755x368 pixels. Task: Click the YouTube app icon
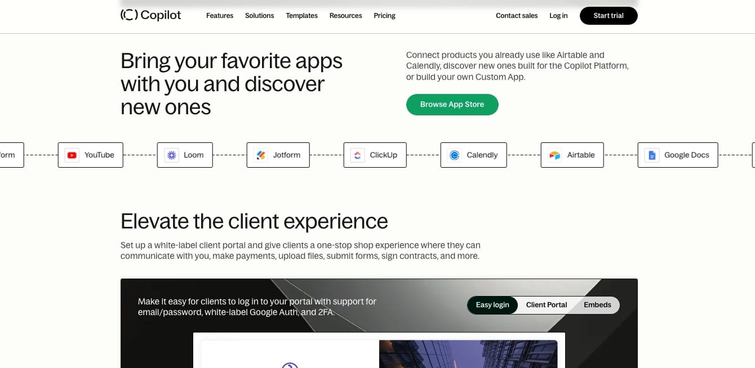tap(72, 155)
